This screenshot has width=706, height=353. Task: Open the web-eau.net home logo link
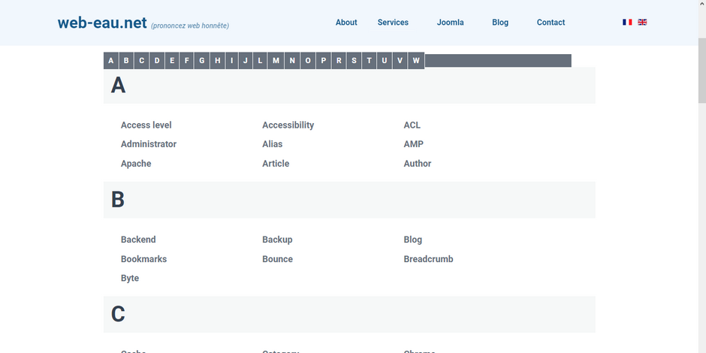click(102, 23)
